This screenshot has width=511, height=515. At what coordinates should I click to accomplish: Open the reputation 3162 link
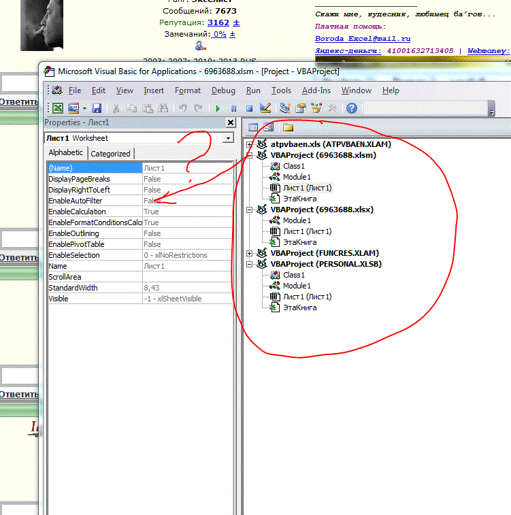[x=218, y=22]
